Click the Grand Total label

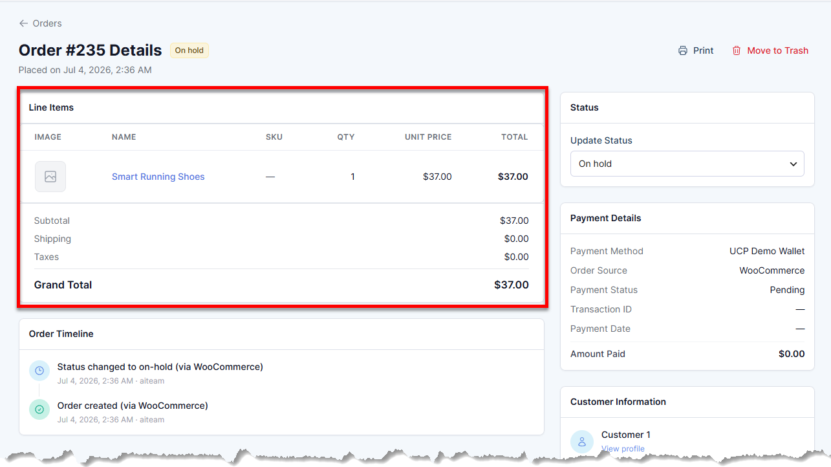[x=63, y=285]
